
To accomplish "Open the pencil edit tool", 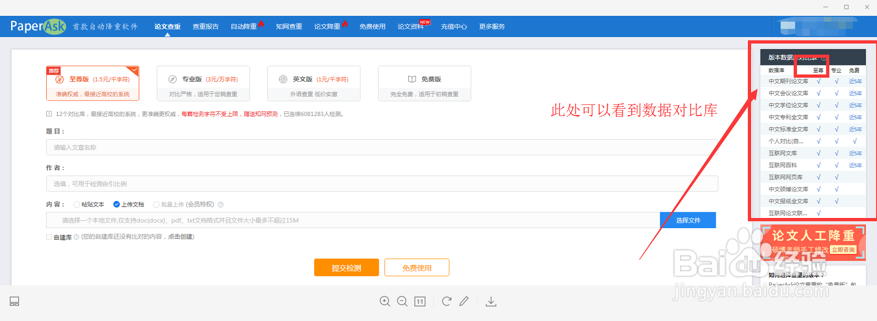I will [464, 301].
